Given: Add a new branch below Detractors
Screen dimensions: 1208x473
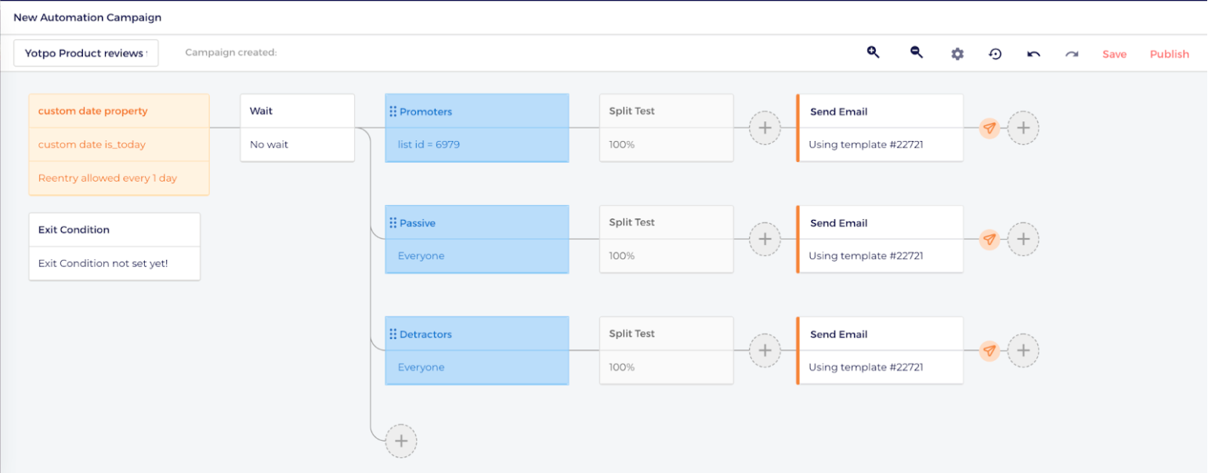Looking at the screenshot, I should coord(401,441).
